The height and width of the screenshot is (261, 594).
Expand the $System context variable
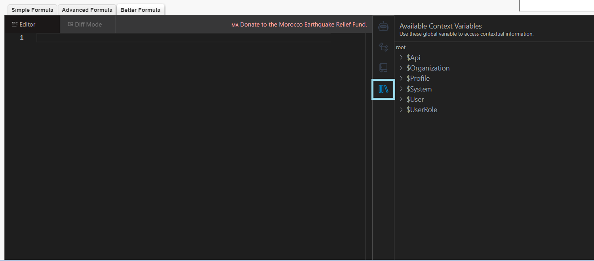(x=401, y=89)
